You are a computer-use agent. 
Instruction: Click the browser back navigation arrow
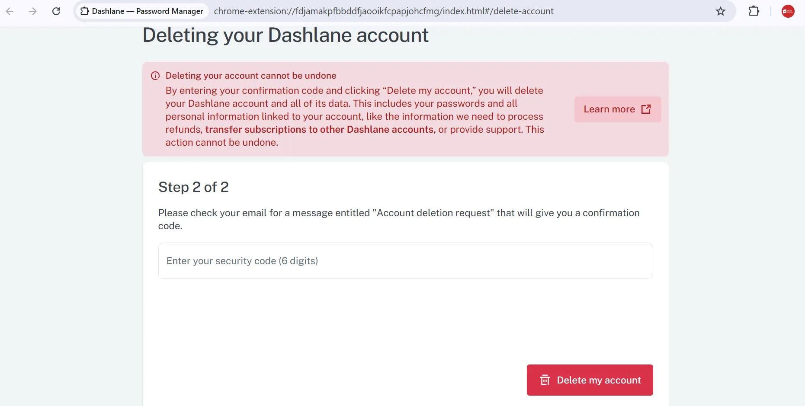tap(10, 11)
